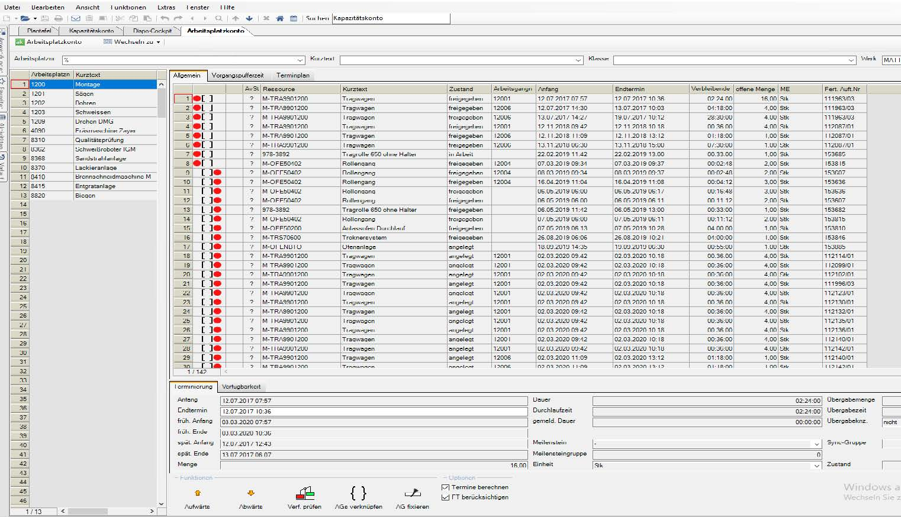Open the Funktionen menu
The width and height of the screenshot is (901, 517).
pyautogui.click(x=128, y=7)
